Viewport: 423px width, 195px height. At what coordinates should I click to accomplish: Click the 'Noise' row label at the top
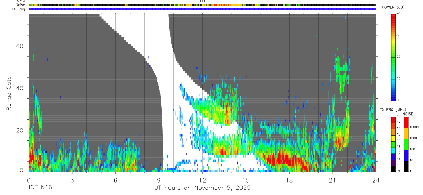(x=20, y=5)
